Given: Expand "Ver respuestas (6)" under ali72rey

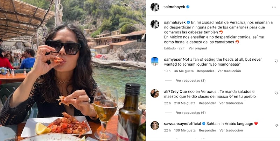Looking at the screenshot, I should 191,113.
